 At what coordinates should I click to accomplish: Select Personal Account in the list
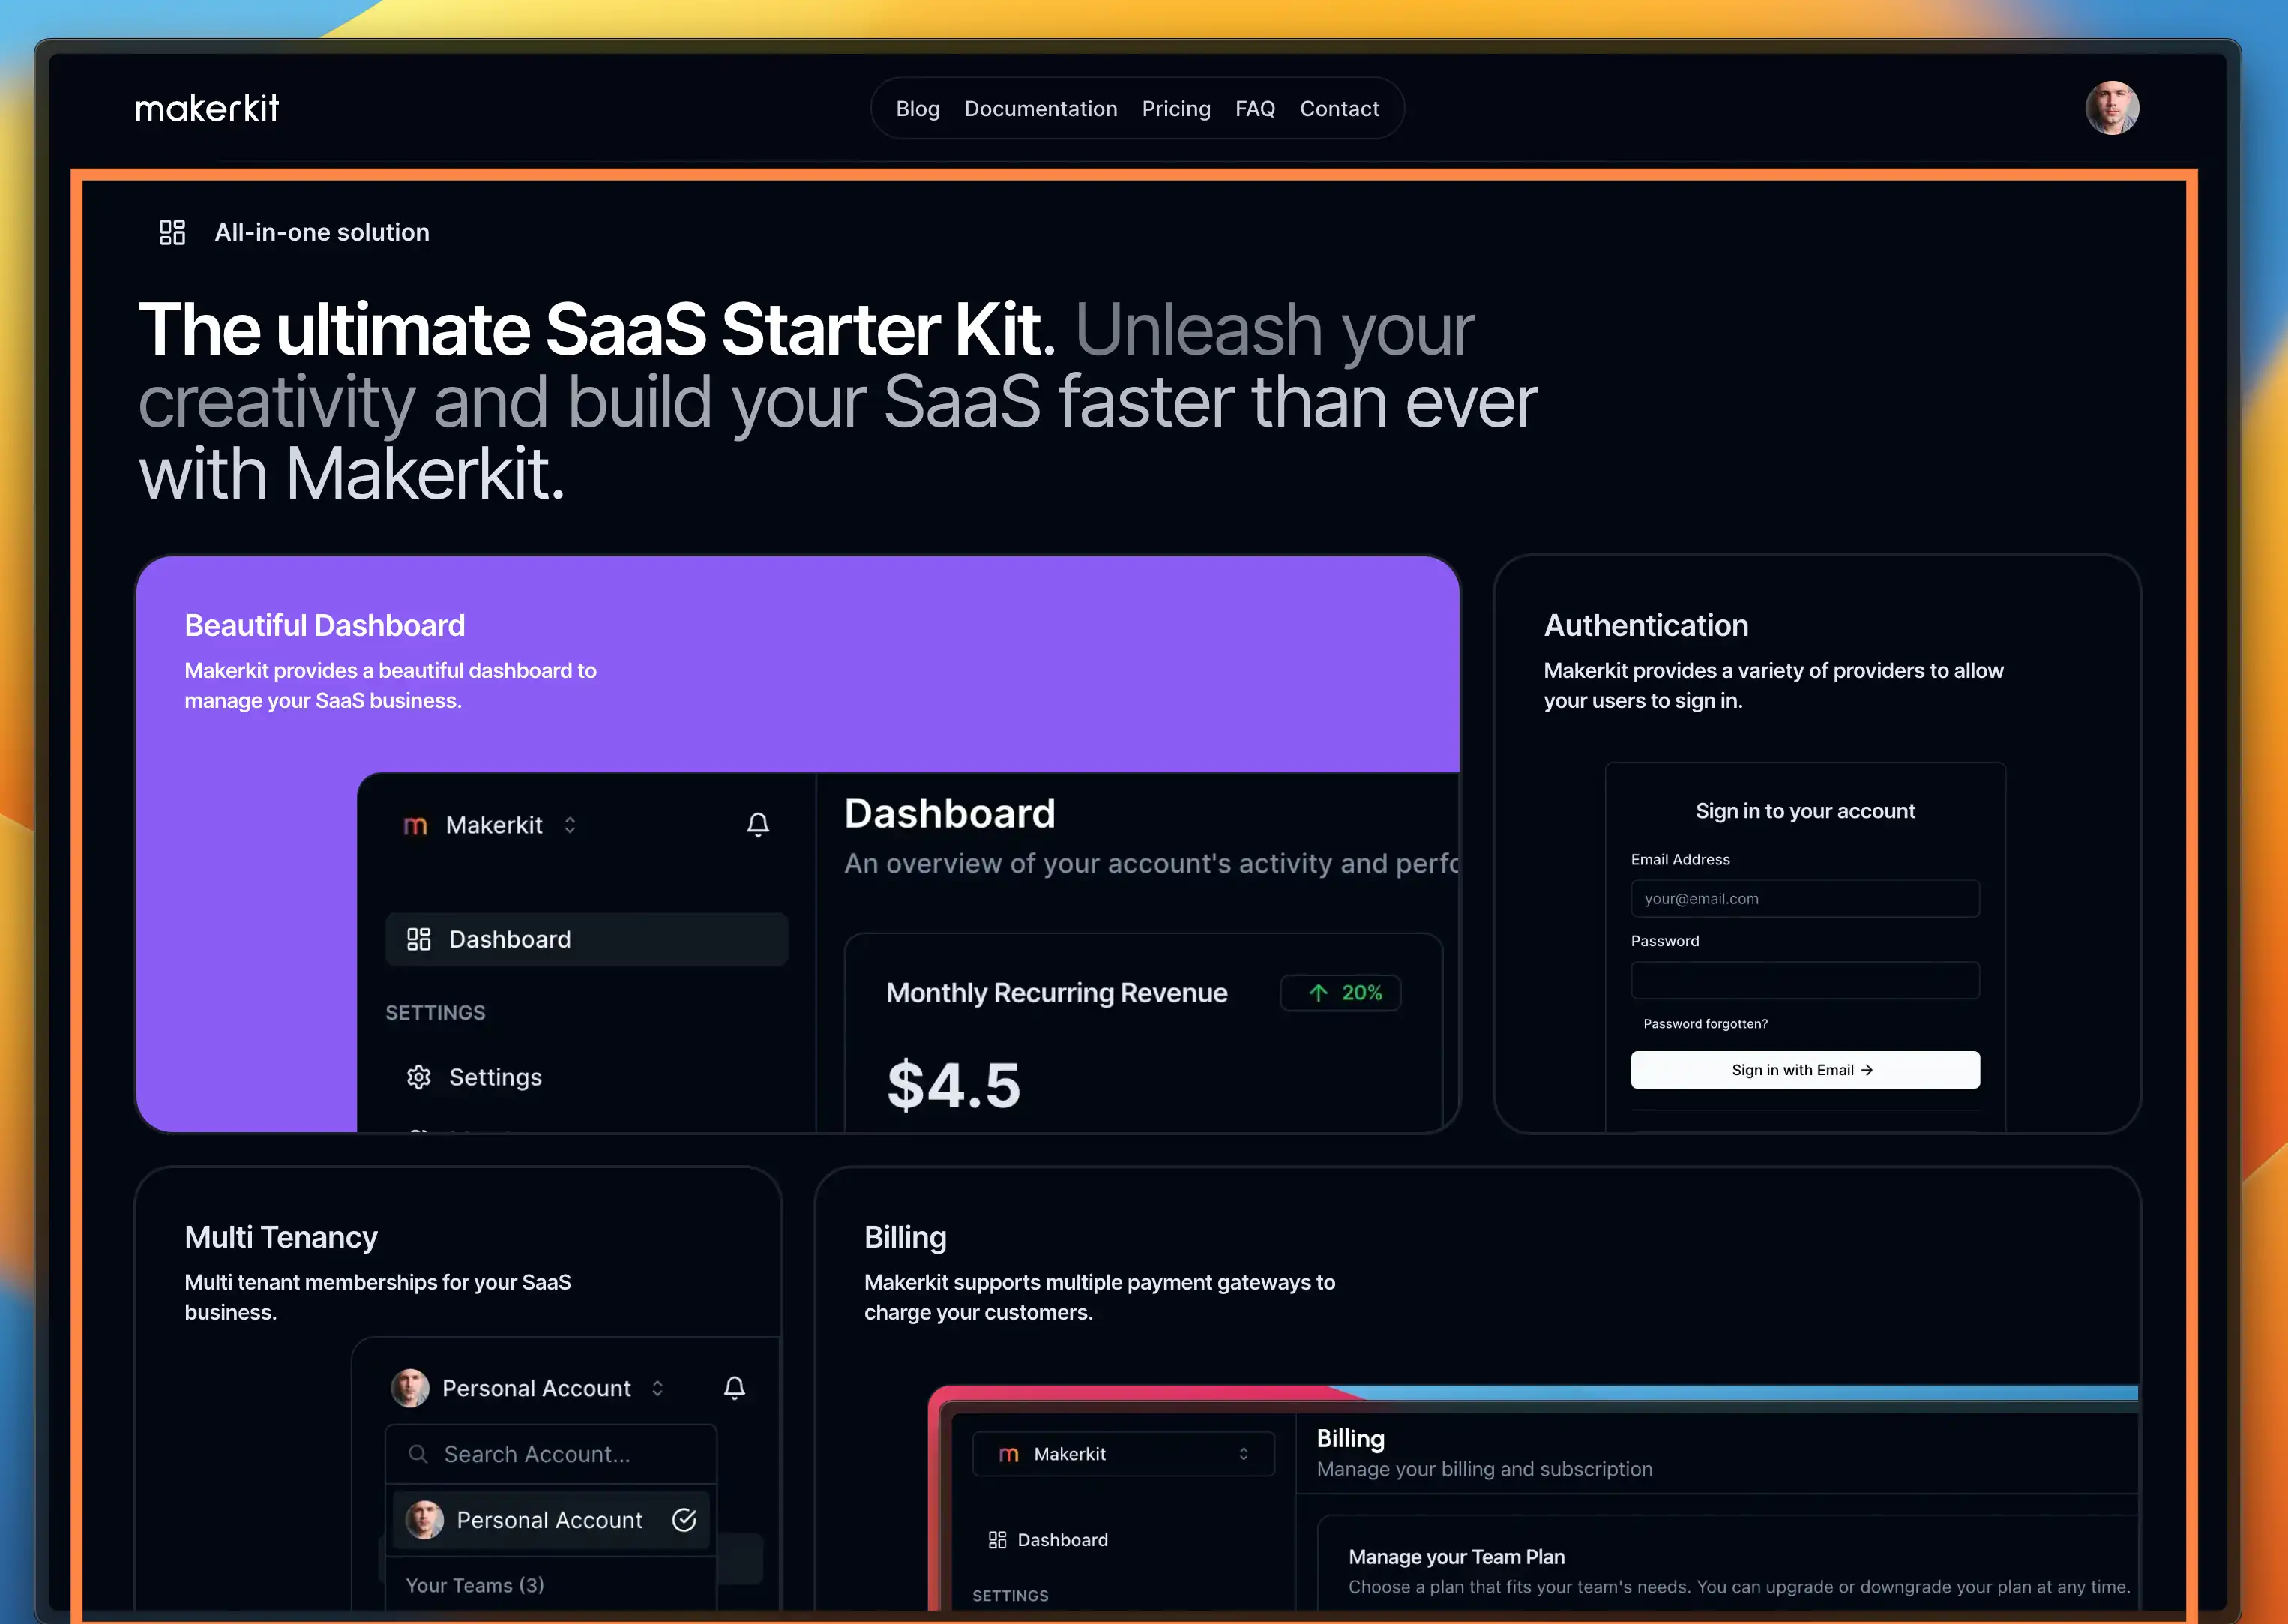coord(551,1520)
